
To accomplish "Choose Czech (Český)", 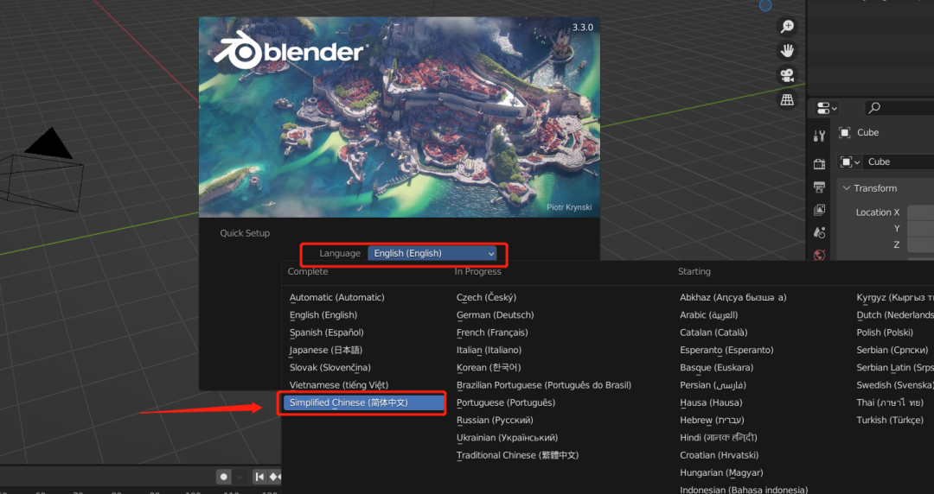I will pyautogui.click(x=486, y=298).
